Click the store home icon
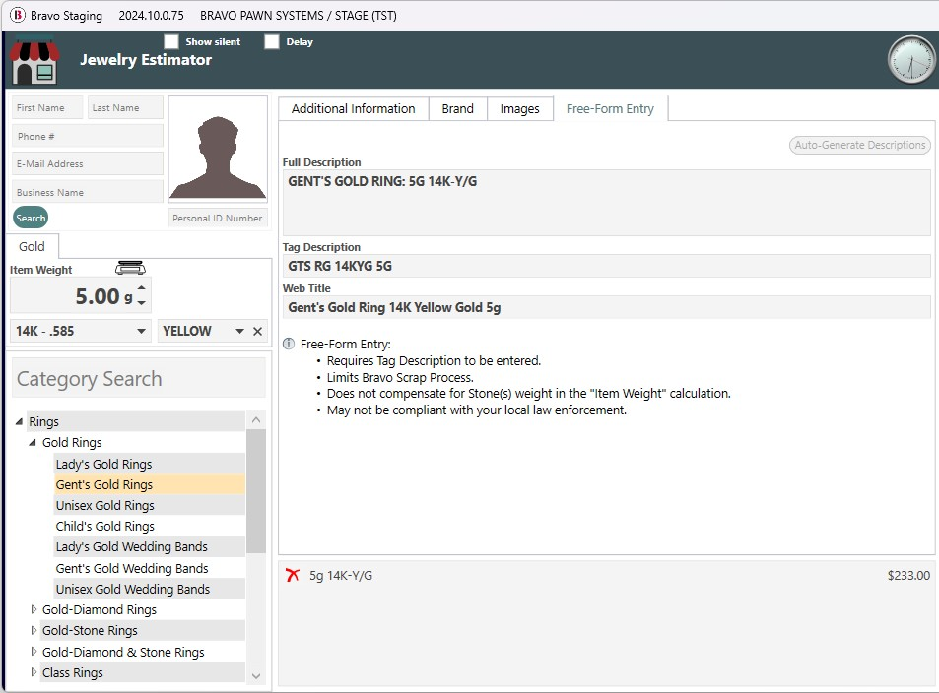The height and width of the screenshot is (693, 939). [34, 61]
